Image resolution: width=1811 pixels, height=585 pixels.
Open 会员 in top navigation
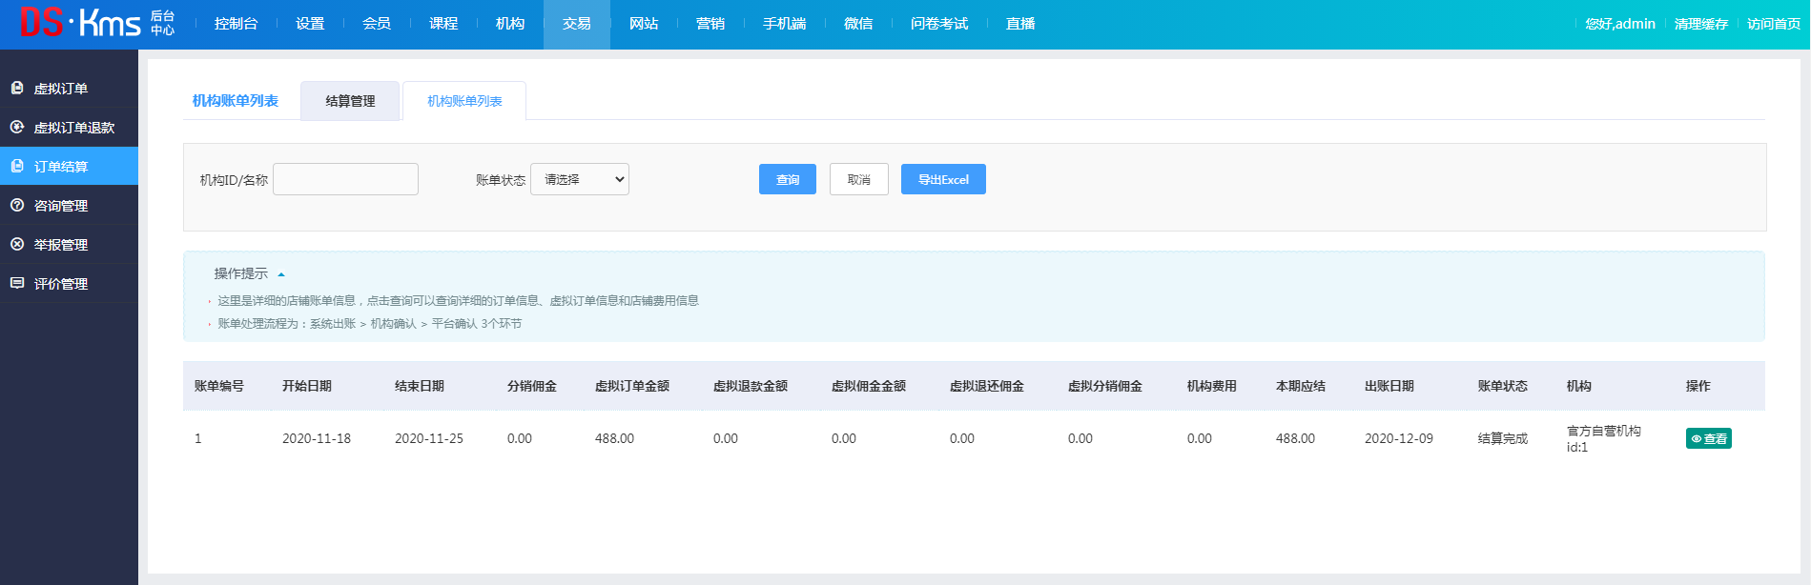(377, 24)
